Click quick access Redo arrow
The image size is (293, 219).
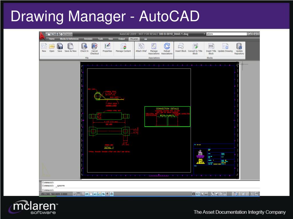point(70,34)
